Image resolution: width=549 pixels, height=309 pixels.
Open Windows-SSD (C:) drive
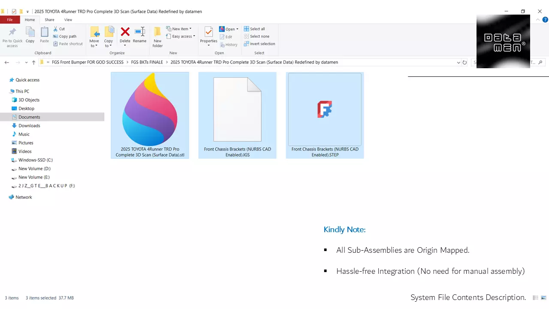point(36,160)
